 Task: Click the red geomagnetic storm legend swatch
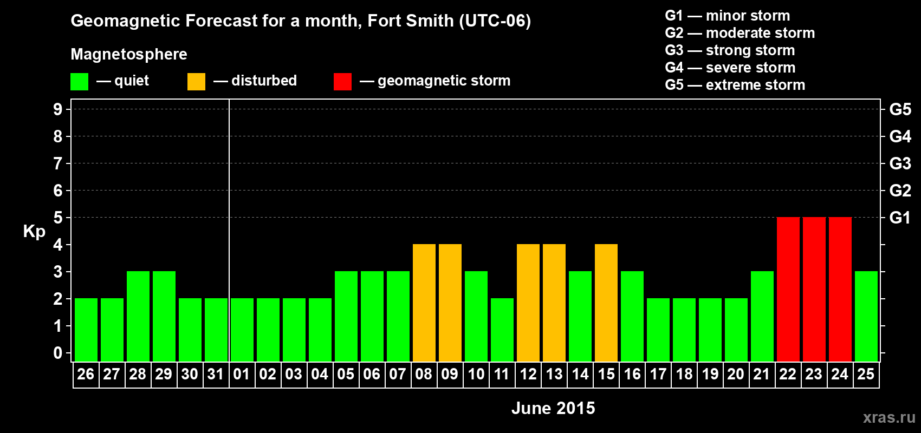pos(342,82)
